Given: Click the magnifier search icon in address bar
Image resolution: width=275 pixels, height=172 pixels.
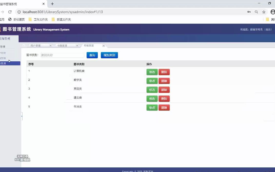Looking at the screenshot, I should (x=256, y=12).
